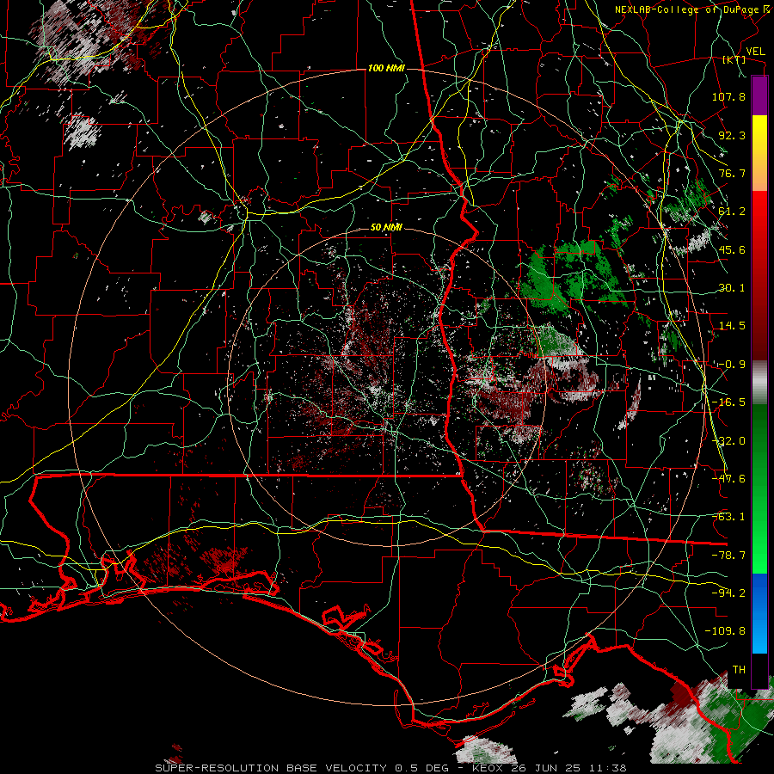Click the 50 NMI range ring label

point(386,228)
